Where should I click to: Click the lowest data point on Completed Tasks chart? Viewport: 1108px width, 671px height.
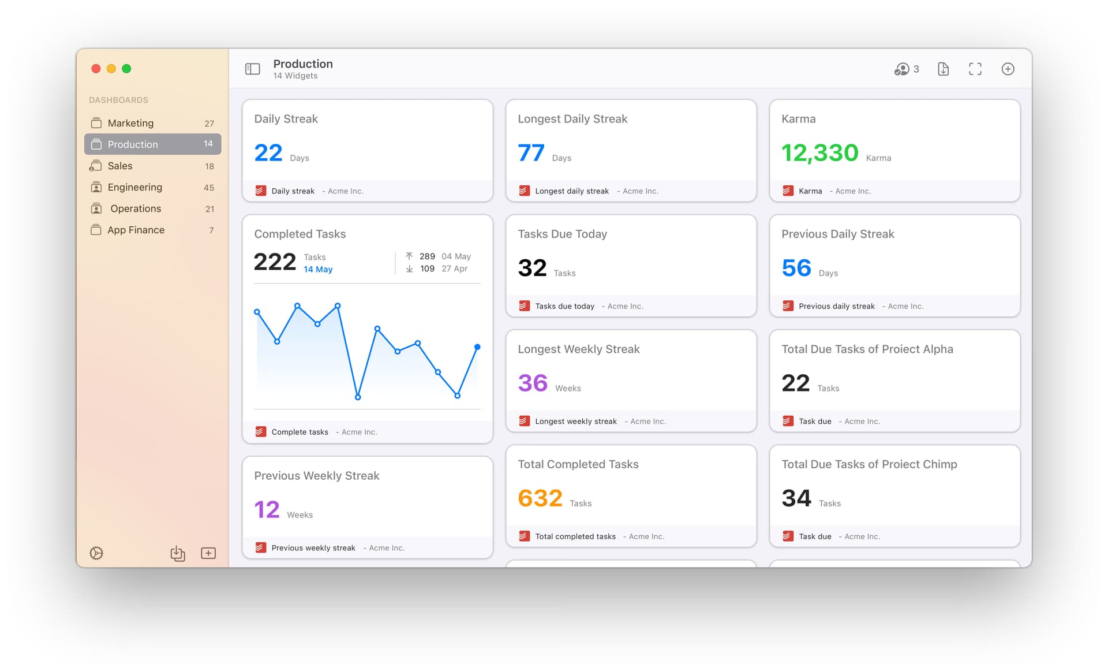point(358,397)
